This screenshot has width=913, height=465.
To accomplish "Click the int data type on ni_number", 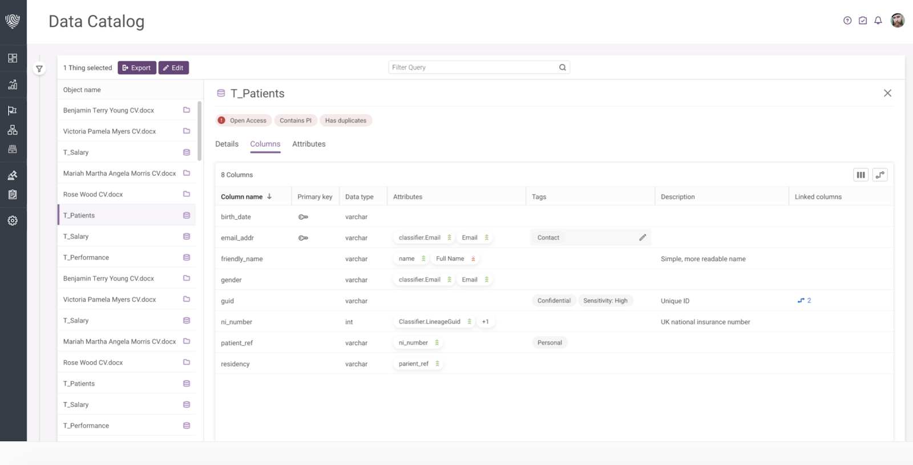I will [349, 322].
